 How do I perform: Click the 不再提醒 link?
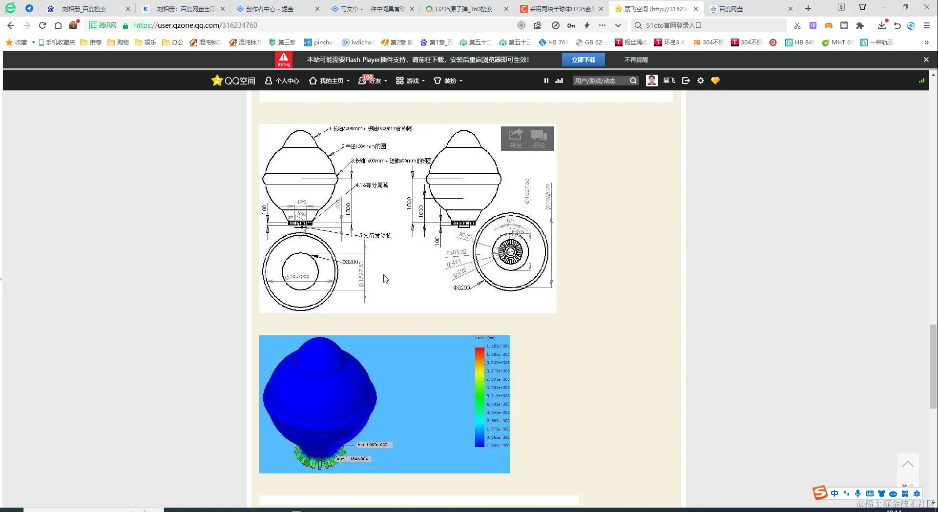point(636,60)
